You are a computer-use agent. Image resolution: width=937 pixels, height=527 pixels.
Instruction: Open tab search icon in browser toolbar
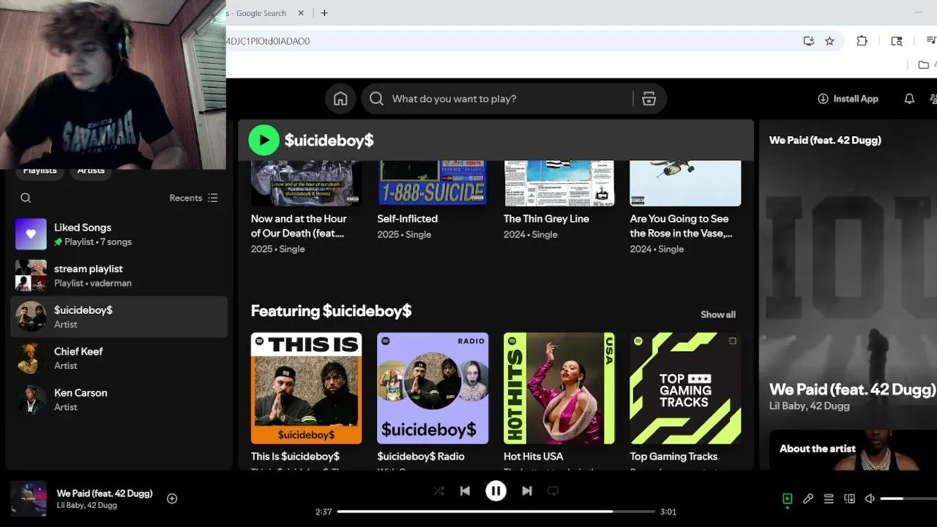(897, 41)
